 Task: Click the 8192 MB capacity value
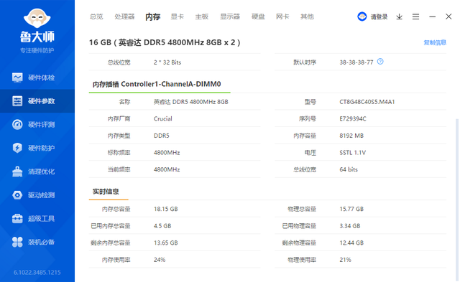click(351, 136)
